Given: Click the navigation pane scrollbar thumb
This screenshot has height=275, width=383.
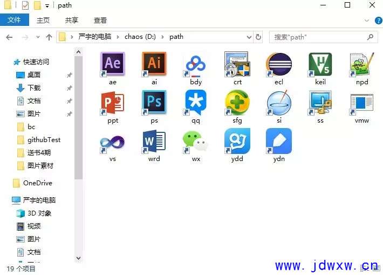Looking at the screenshot, I should [x=78, y=118].
